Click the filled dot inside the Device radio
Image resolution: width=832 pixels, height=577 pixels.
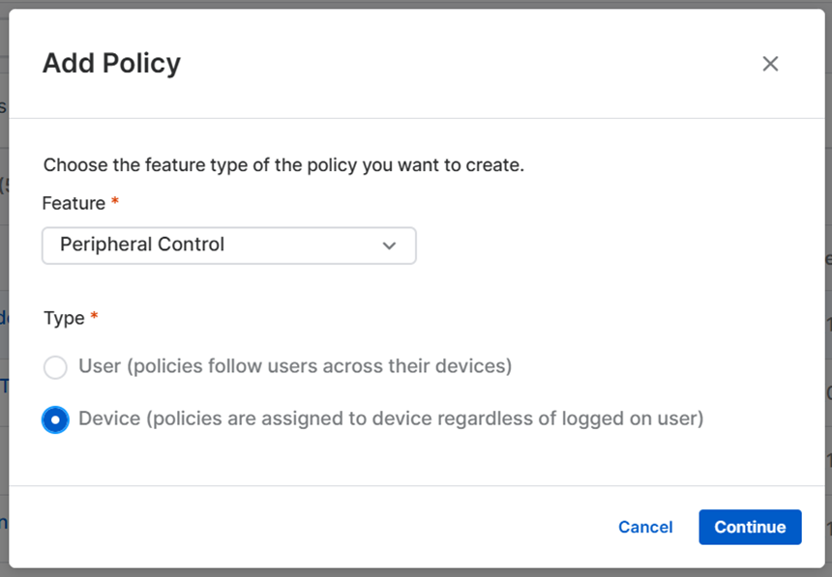coord(55,419)
